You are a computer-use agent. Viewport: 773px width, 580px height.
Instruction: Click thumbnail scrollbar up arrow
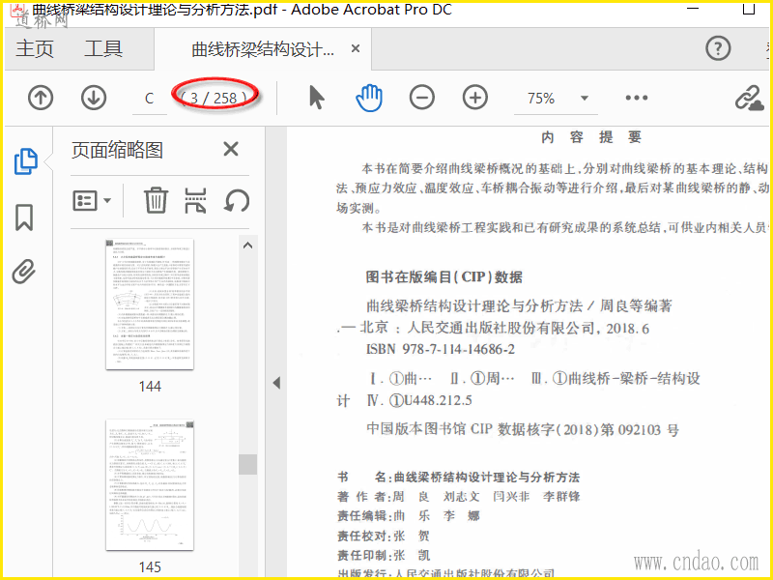pyautogui.click(x=248, y=246)
